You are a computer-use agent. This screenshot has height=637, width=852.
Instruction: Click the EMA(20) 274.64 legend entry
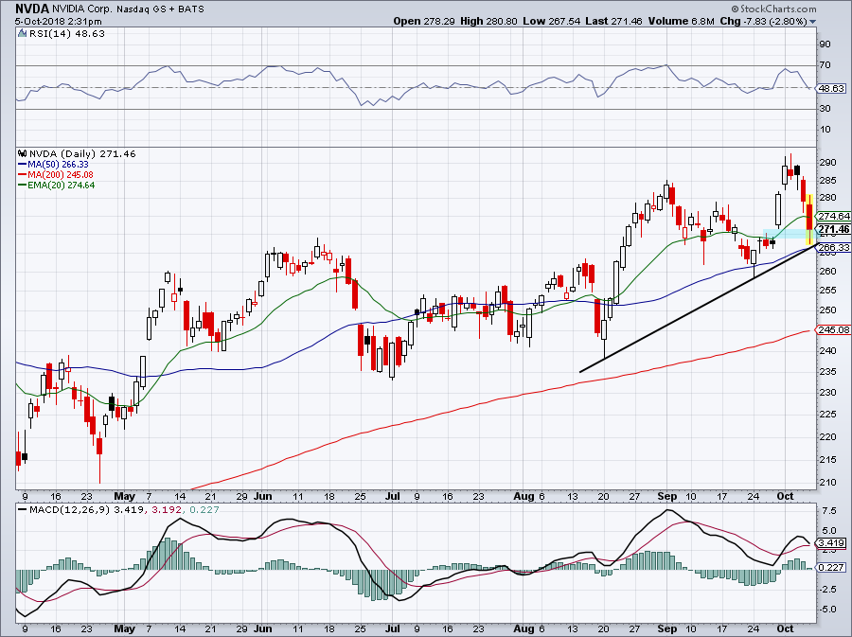(x=57, y=186)
